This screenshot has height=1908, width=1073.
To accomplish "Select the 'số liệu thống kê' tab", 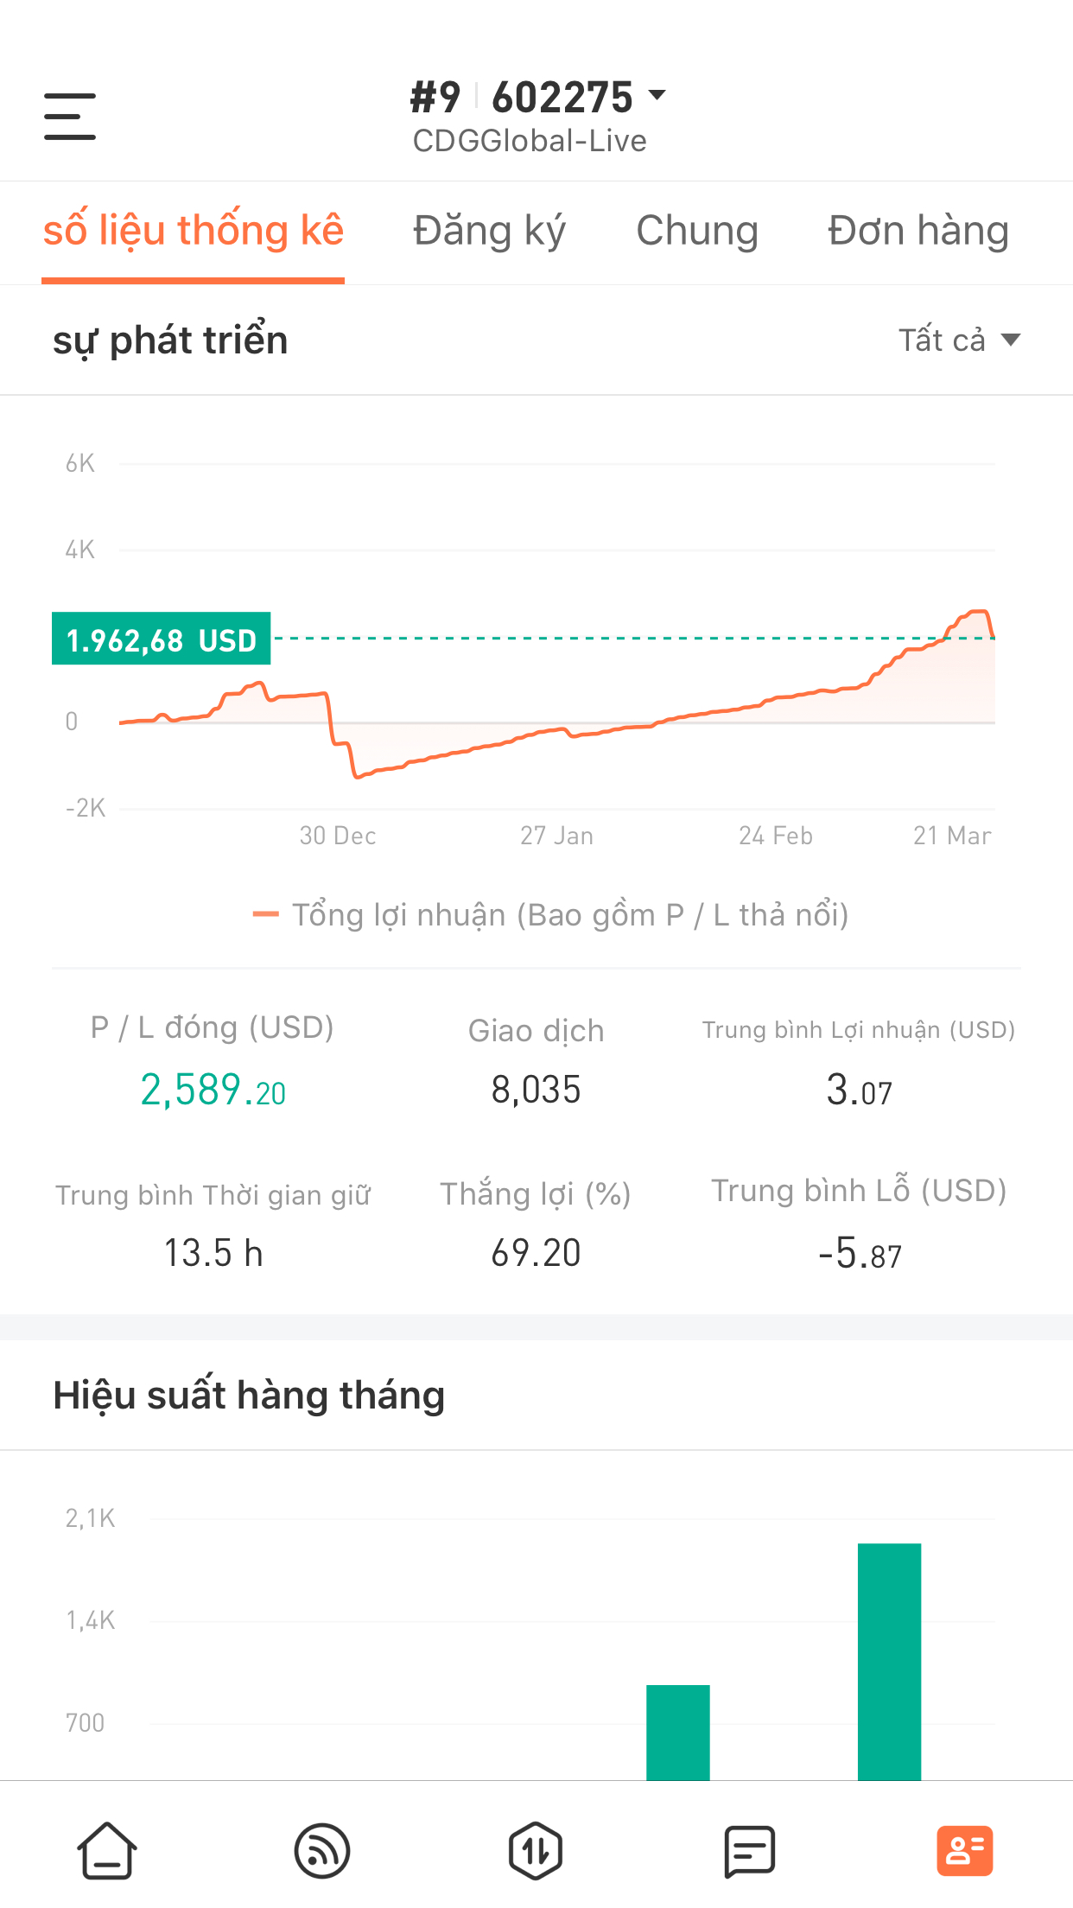I will coord(194,231).
